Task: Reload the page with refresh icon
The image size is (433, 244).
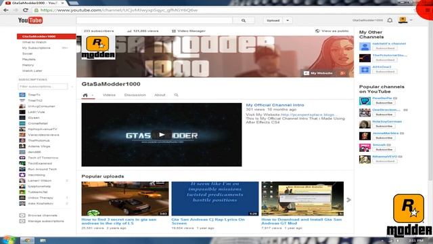Action: tap(26, 10)
